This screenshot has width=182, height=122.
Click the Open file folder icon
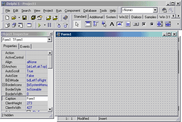tap(14, 18)
